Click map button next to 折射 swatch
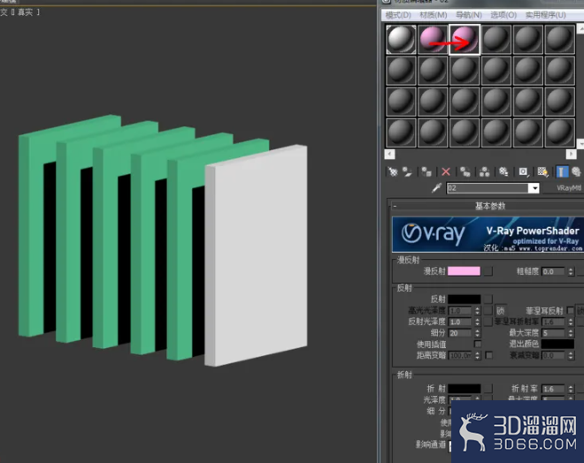The height and width of the screenshot is (463, 584). tap(488, 389)
